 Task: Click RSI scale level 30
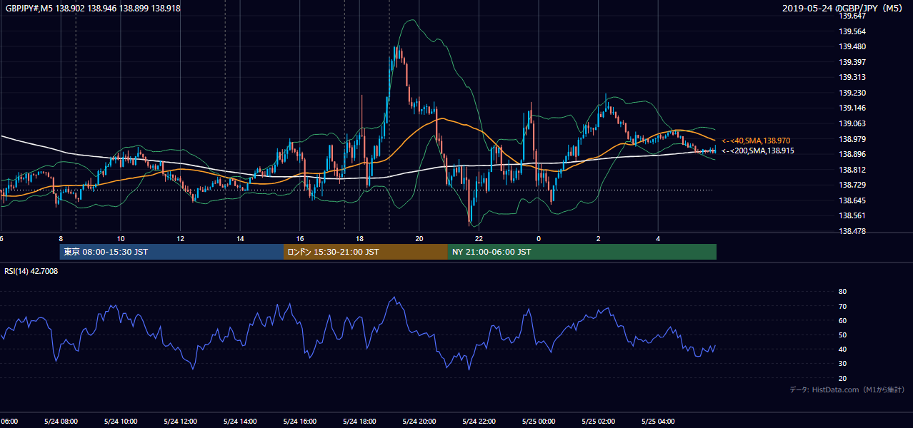[x=842, y=364]
